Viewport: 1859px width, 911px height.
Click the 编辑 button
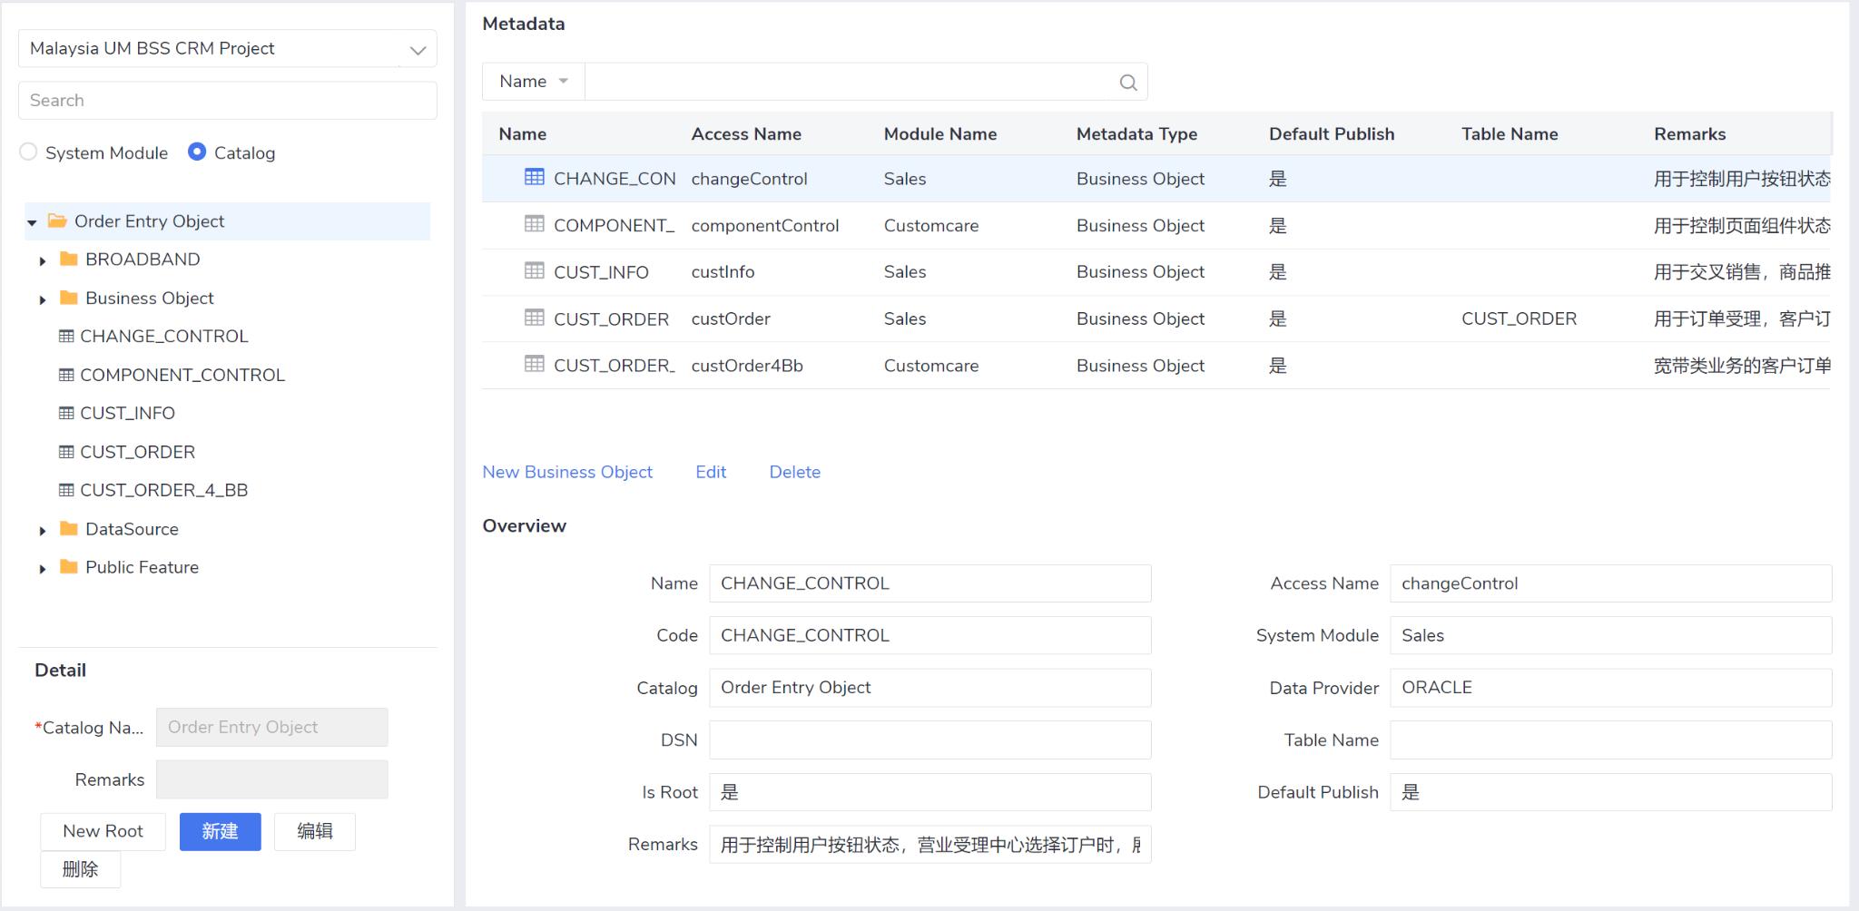click(314, 831)
